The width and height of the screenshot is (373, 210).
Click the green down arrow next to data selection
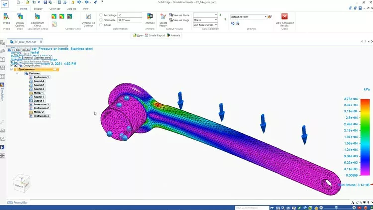point(220,15)
